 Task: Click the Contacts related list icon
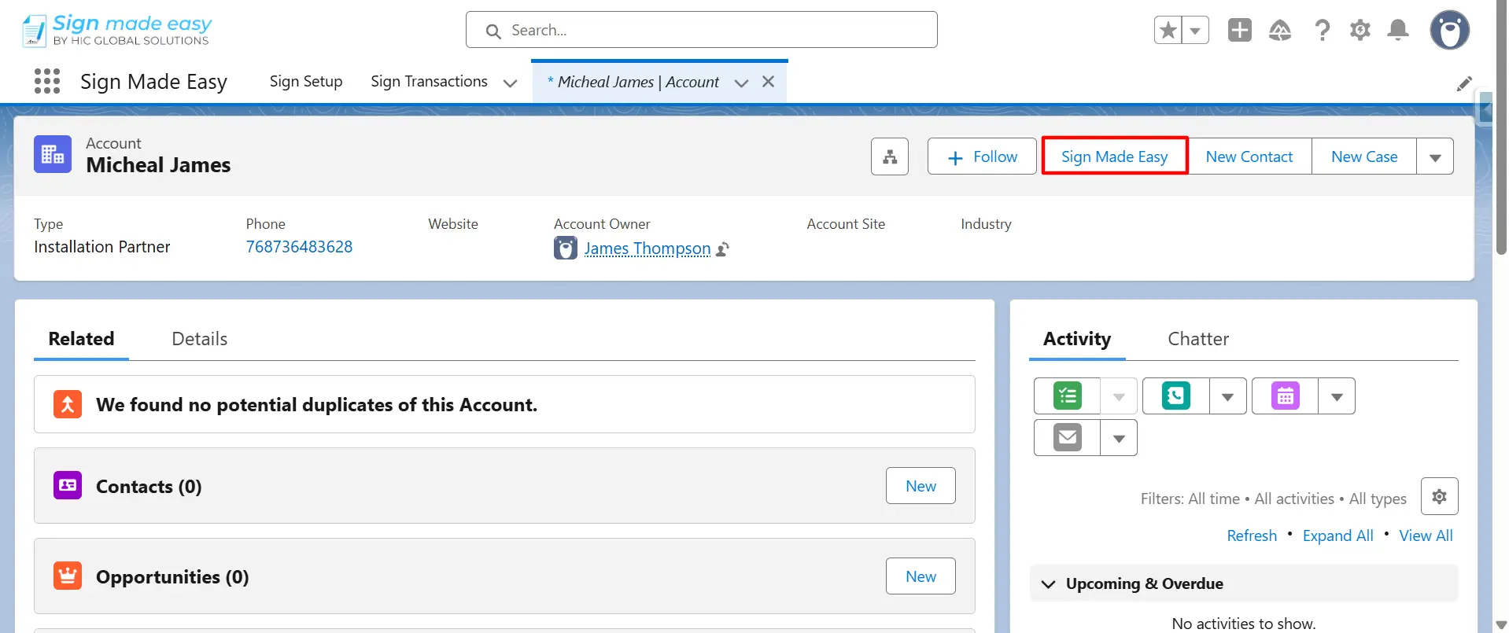68,485
